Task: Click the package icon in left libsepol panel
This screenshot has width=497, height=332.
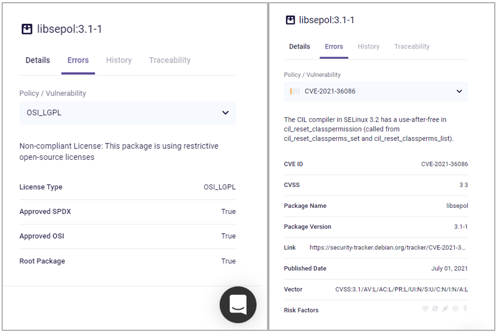Action: pyautogui.click(x=27, y=29)
